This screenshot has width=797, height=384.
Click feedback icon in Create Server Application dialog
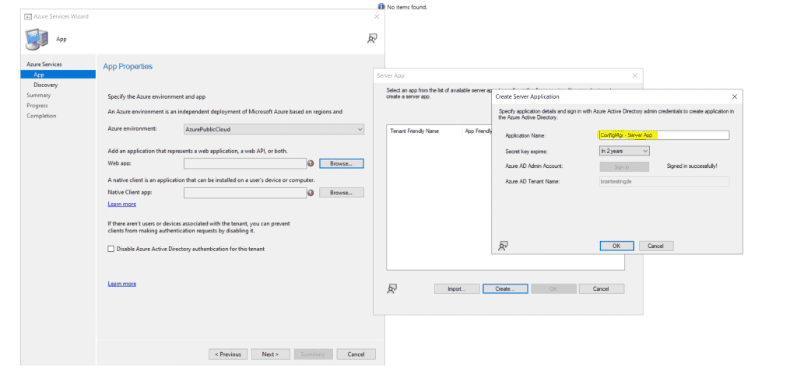(x=504, y=246)
